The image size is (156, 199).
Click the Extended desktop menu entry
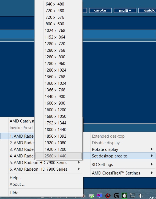click(119, 136)
